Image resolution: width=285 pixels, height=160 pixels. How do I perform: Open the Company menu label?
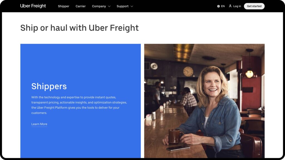pos(99,6)
